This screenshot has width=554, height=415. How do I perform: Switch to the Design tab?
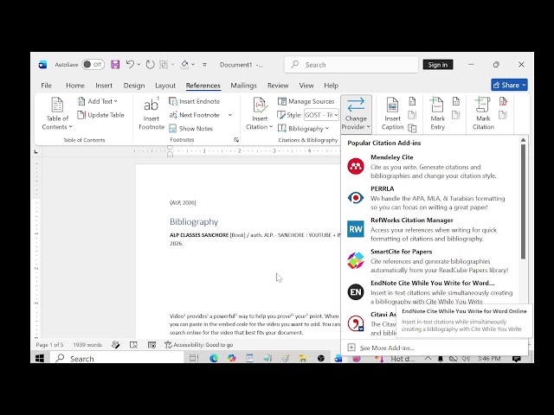(x=134, y=86)
